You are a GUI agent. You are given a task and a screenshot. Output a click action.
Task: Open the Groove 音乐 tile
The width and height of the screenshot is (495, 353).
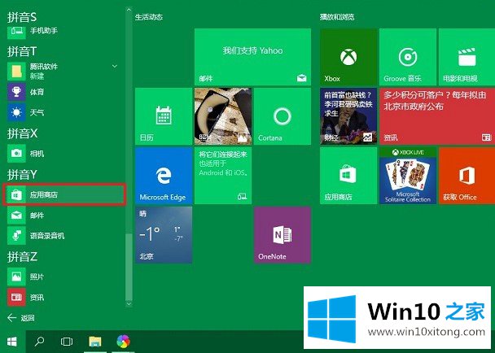click(408, 57)
